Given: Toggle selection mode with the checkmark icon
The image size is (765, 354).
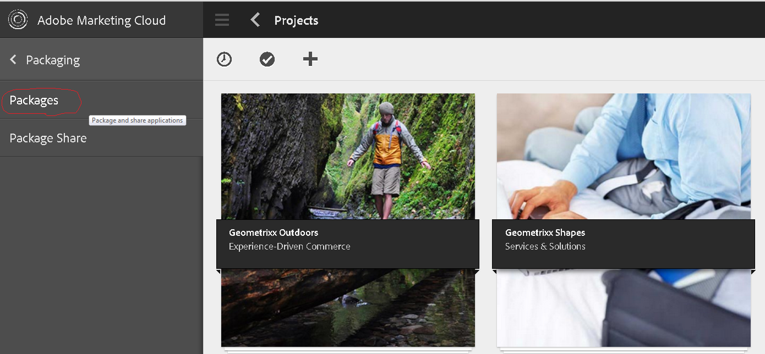Looking at the screenshot, I should pyautogui.click(x=267, y=59).
